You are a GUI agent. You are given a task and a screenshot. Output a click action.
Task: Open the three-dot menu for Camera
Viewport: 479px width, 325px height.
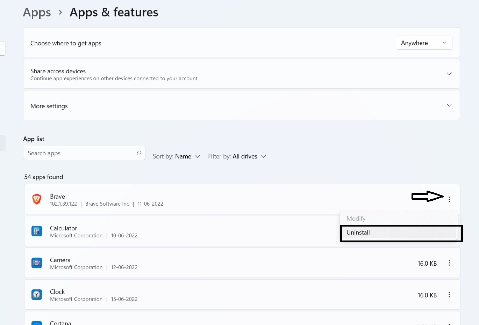(449, 263)
